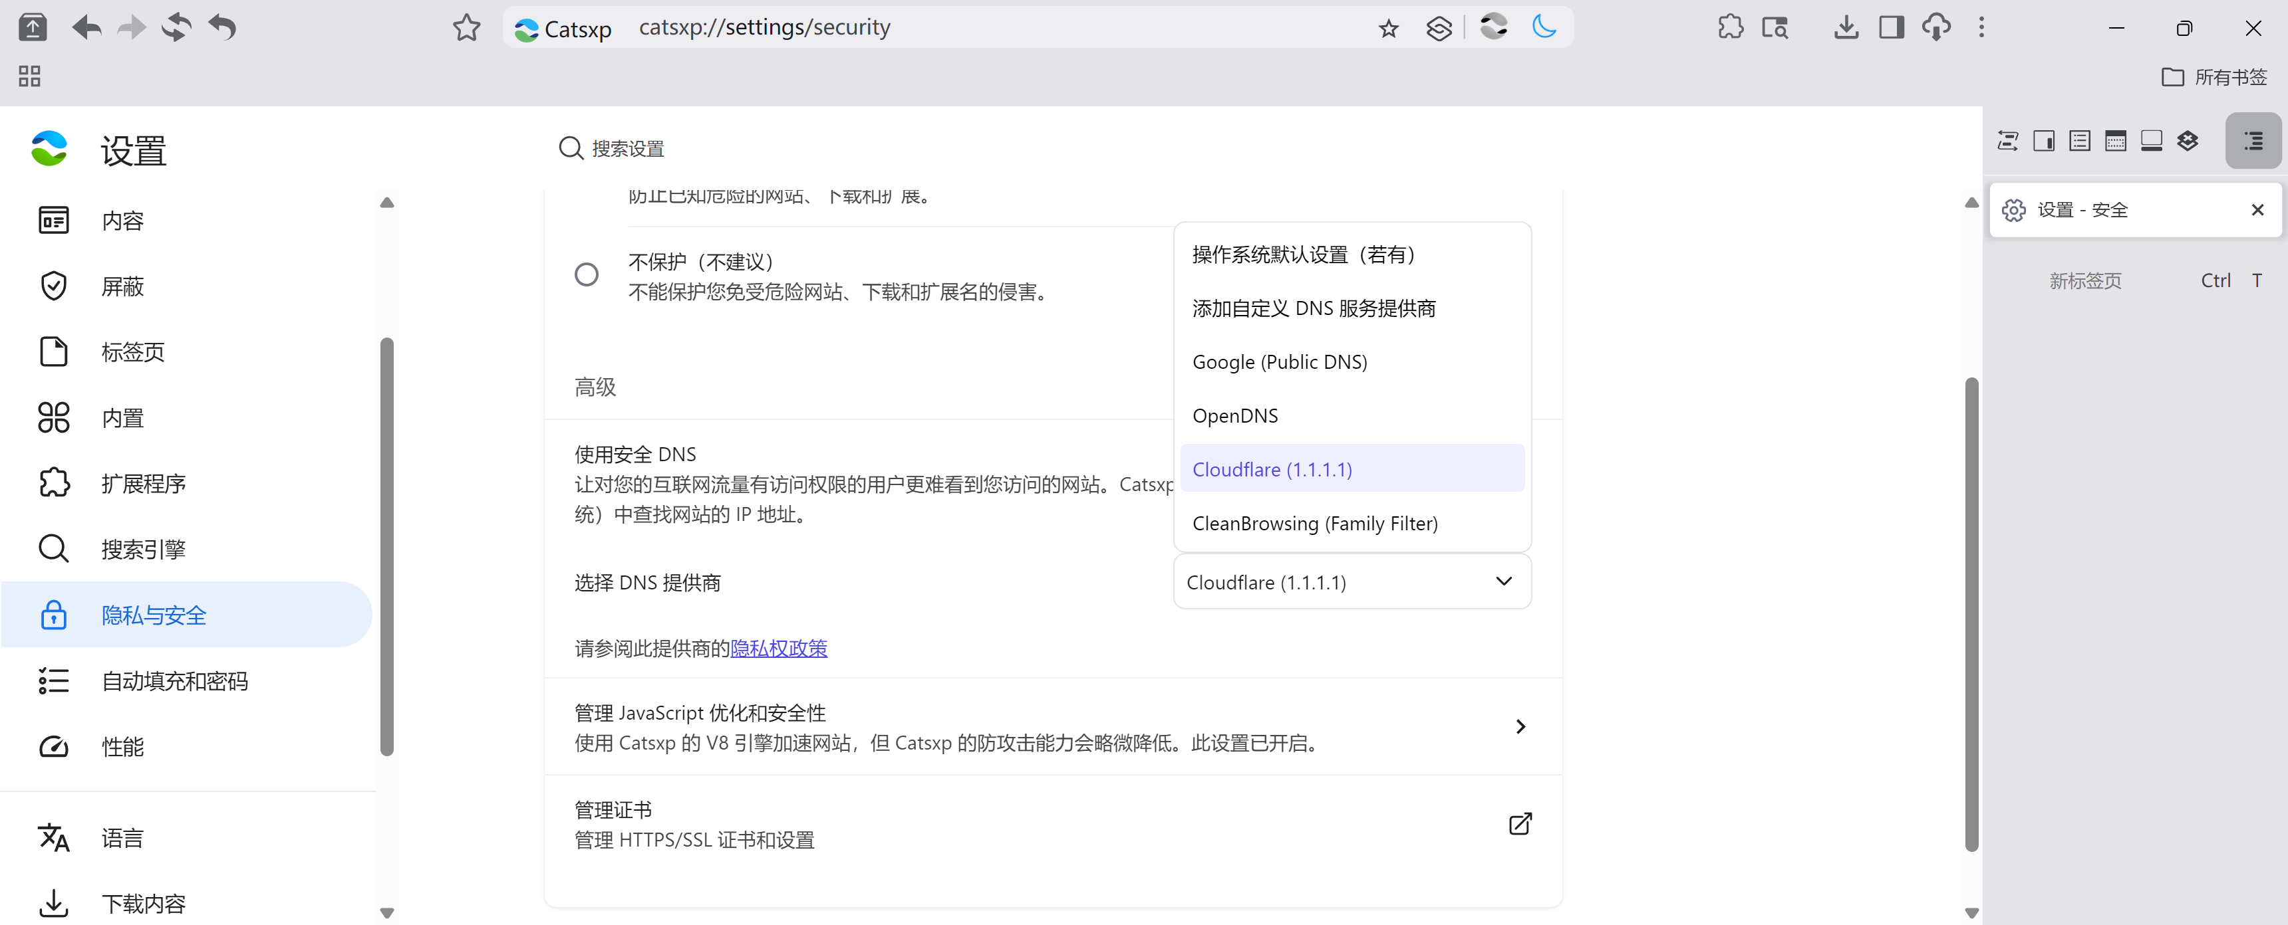The height and width of the screenshot is (925, 2288).
Task: Open 扩展程序 in settings sidebar
Action: 143,483
